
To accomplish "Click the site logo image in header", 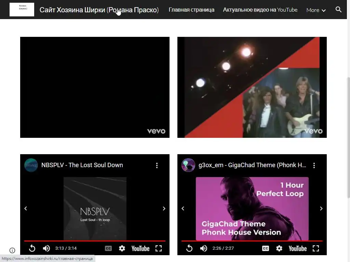I will [22, 10].
